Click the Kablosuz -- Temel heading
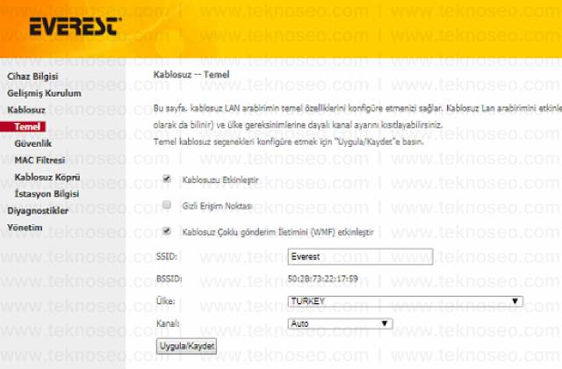Image resolution: width=562 pixels, height=369 pixels. (191, 75)
